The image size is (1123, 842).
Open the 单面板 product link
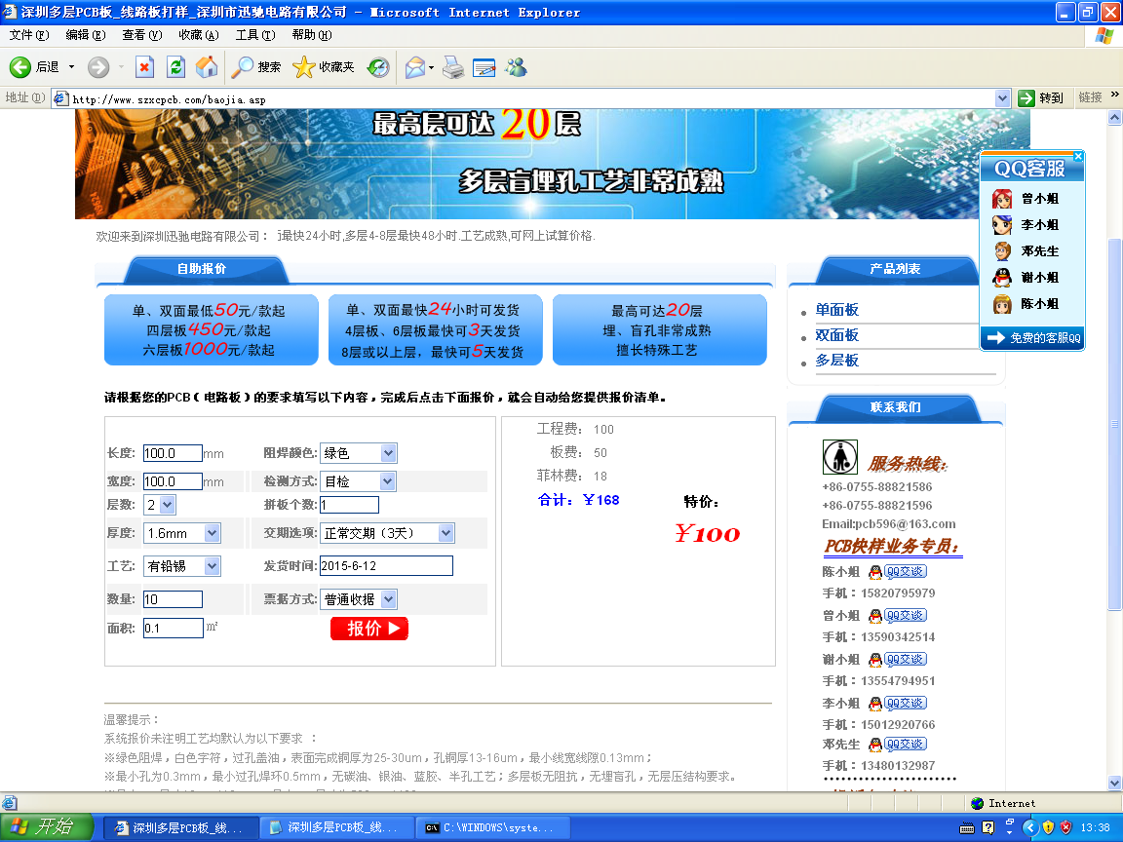coord(836,310)
